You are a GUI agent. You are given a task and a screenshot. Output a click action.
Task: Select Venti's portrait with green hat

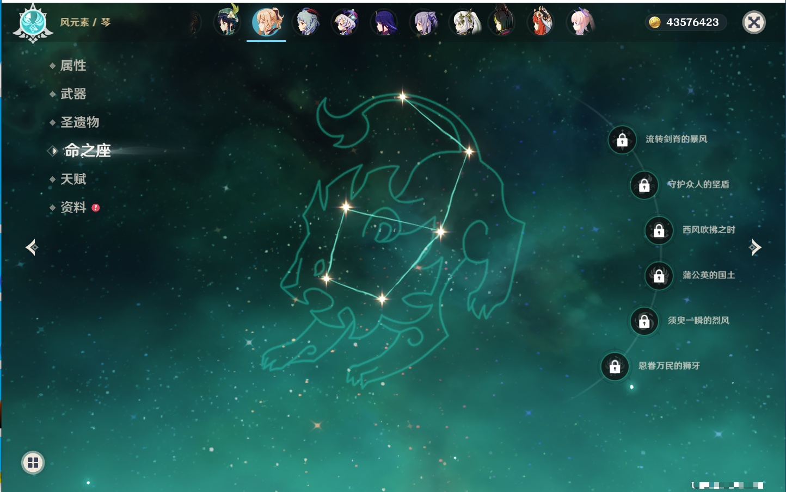(x=227, y=22)
